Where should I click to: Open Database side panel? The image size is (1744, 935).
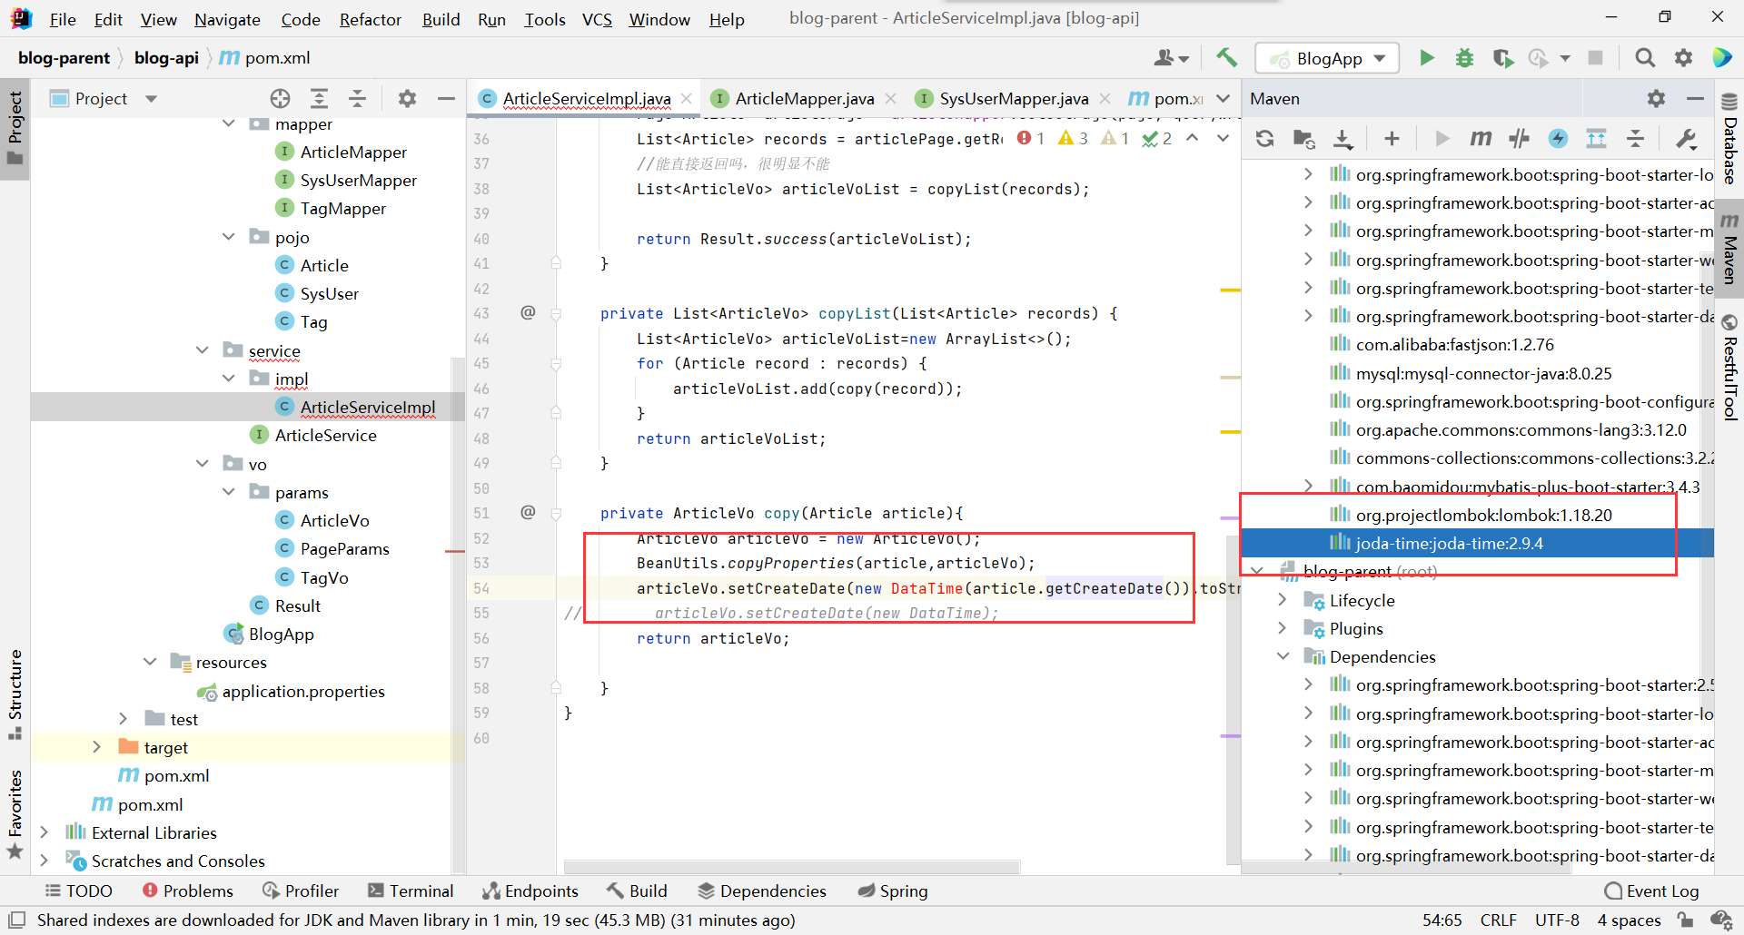point(1729,138)
